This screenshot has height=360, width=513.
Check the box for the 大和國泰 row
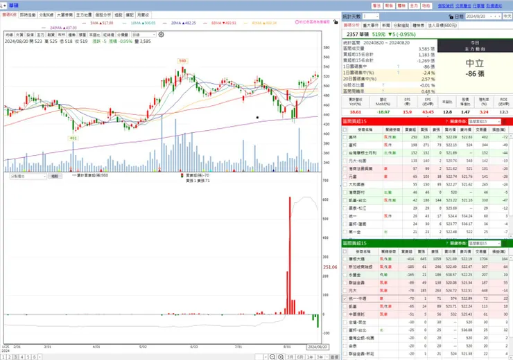[x=345, y=185]
